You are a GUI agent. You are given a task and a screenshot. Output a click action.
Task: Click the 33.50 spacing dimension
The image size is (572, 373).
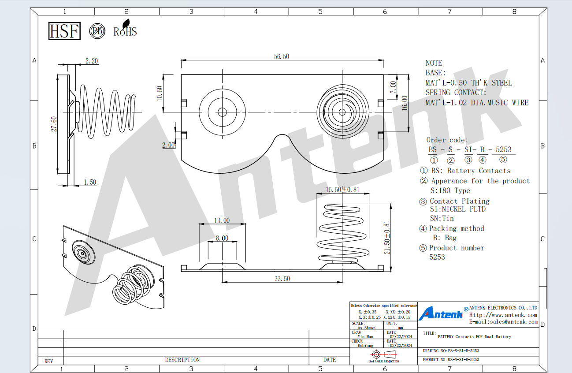(x=282, y=279)
